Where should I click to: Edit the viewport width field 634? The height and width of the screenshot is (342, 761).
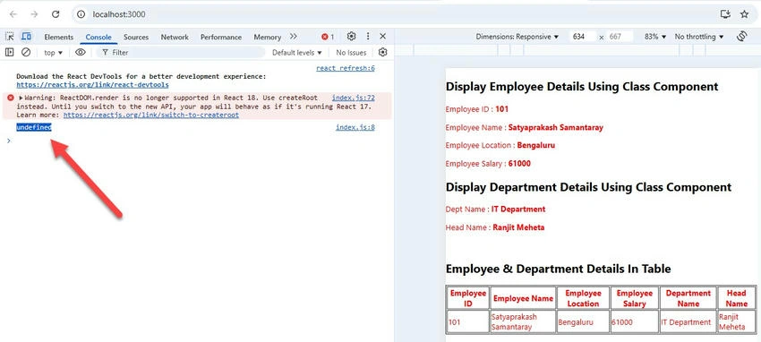583,37
